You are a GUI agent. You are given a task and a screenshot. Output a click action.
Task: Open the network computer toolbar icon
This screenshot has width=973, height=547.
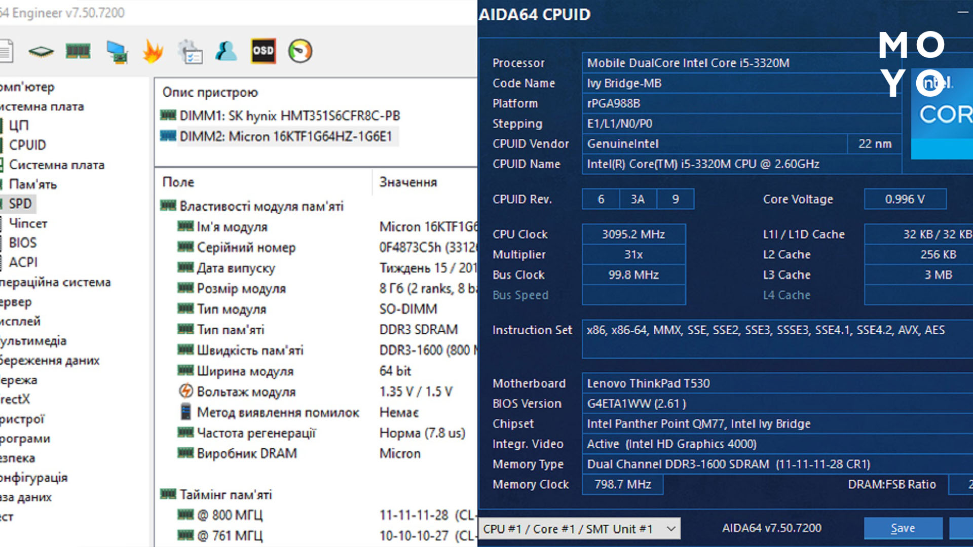click(117, 52)
